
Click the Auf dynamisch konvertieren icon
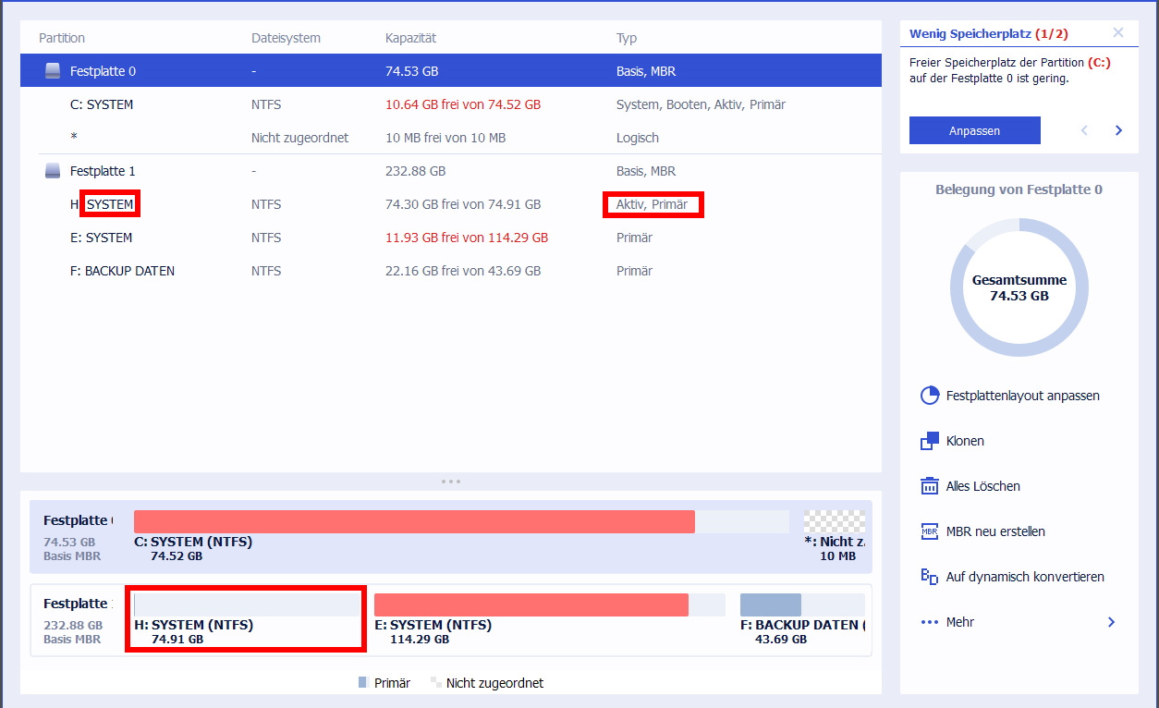point(929,577)
